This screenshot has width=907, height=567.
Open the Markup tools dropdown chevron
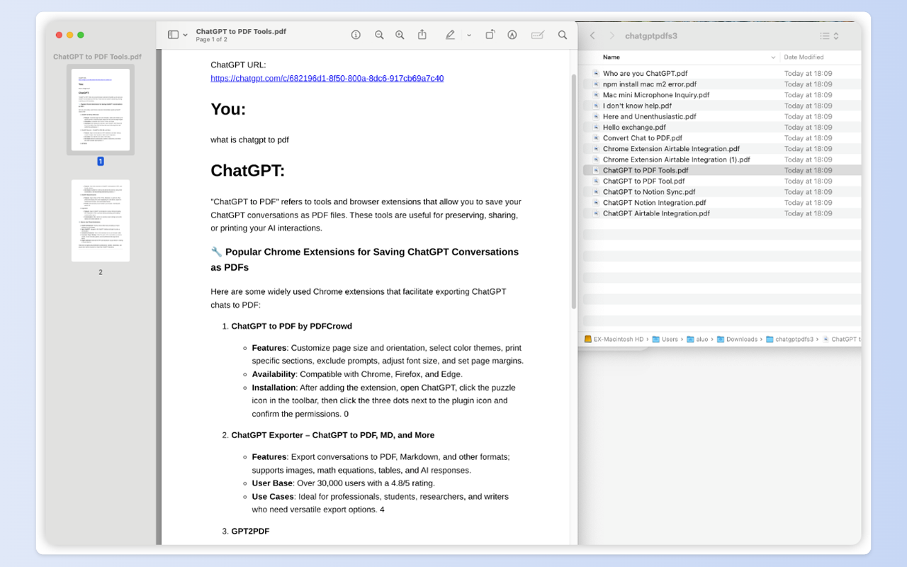[x=468, y=34]
